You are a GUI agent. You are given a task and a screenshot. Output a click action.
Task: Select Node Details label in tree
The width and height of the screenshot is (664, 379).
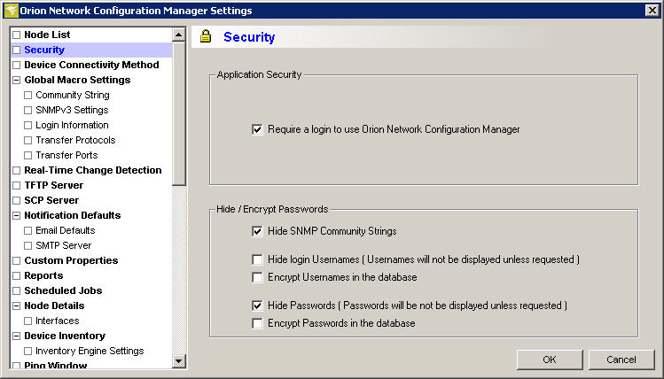[54, 306]
